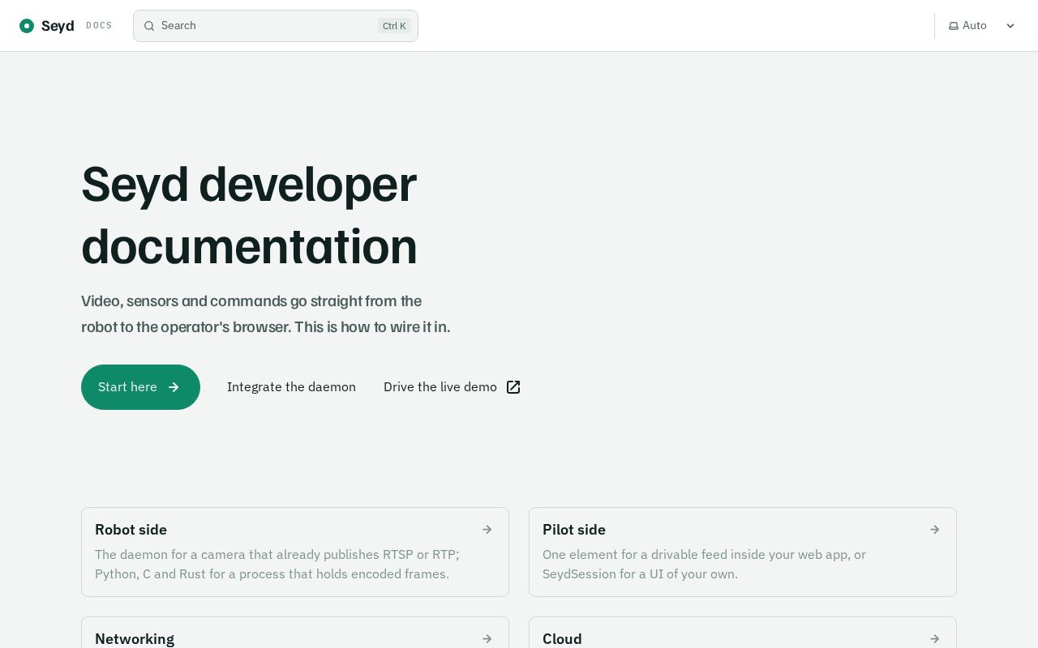1038x648 pixels.
Task: Click the arrow inside Start here button
Action: click(174, 387)
